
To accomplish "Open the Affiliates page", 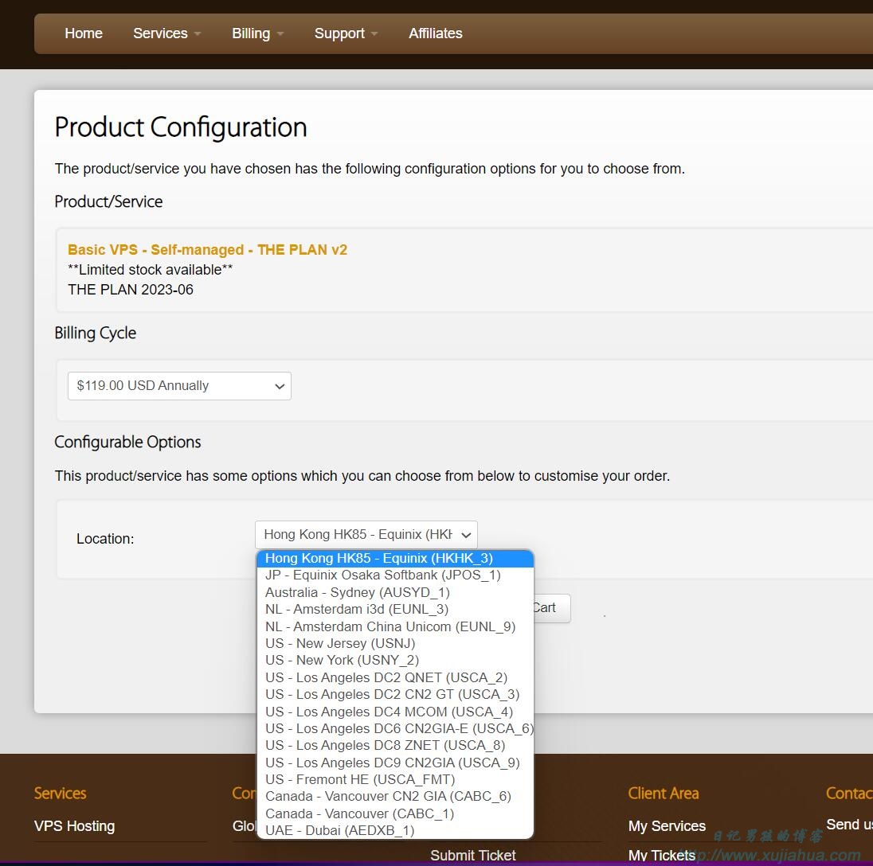I will click(436, 33).
